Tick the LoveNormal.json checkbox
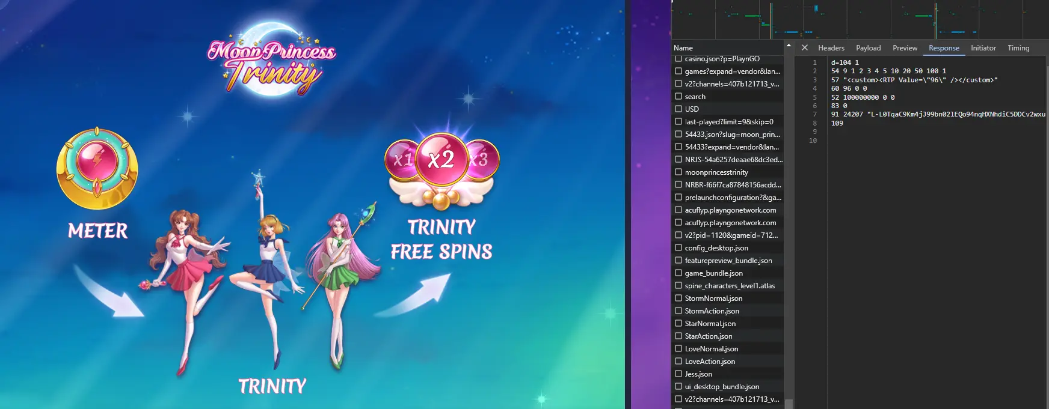Viewport: 1049px width, 409px height. [678, 348]
